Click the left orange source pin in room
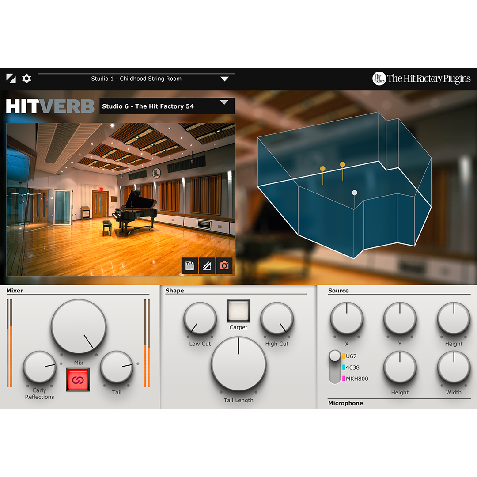The width and height of the screenshot is (477, 477). point(323,169)
